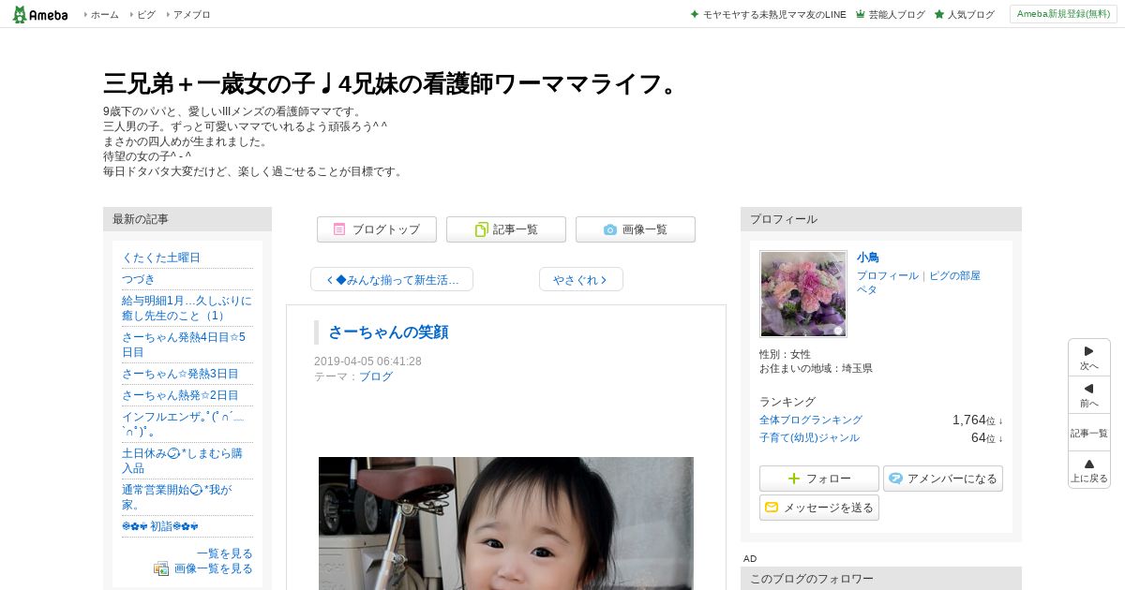The image size is (1125, 590).
Task: Go to next article with 次へ arrow
Action: click(1089, 358)
